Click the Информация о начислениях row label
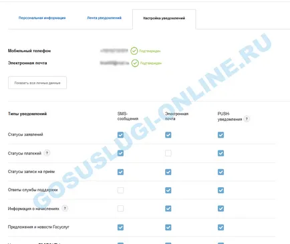The width and height of the screenshot is (290, 244). click(33, 209)
